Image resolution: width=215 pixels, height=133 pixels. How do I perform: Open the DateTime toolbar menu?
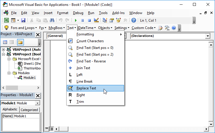coord(87,28)
